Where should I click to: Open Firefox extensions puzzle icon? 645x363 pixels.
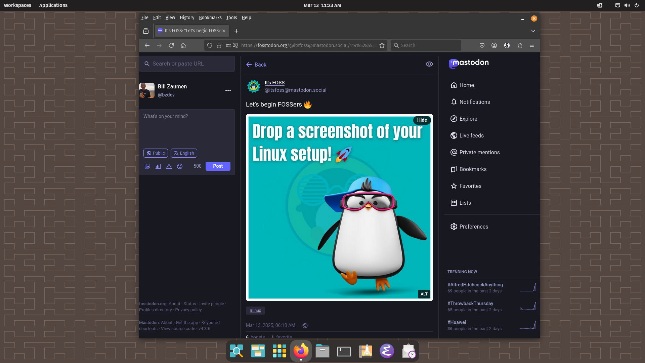coord(520,45)
